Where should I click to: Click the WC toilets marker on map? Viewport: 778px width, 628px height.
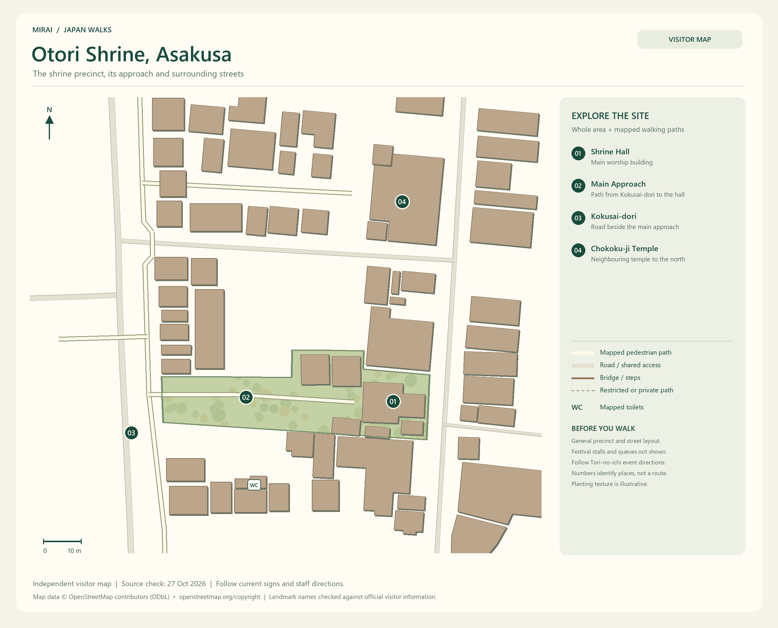[x=254, y=485]
